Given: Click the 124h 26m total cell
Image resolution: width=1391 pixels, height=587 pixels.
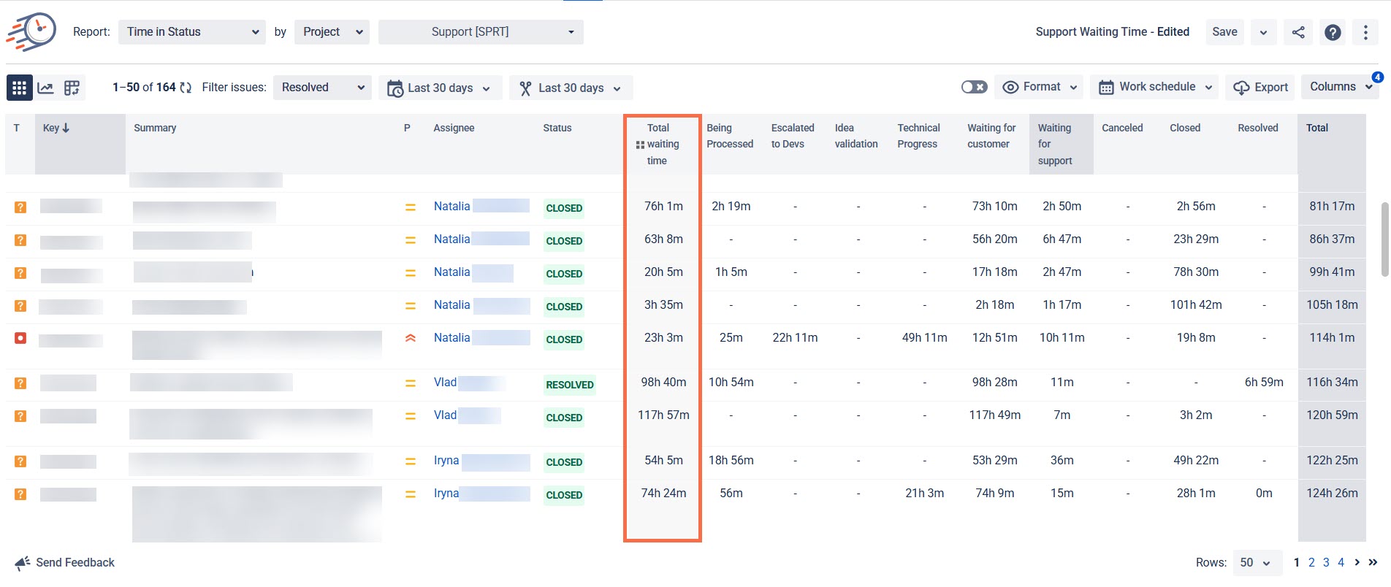Looking at the screenshot, I should coord(1332,493).
